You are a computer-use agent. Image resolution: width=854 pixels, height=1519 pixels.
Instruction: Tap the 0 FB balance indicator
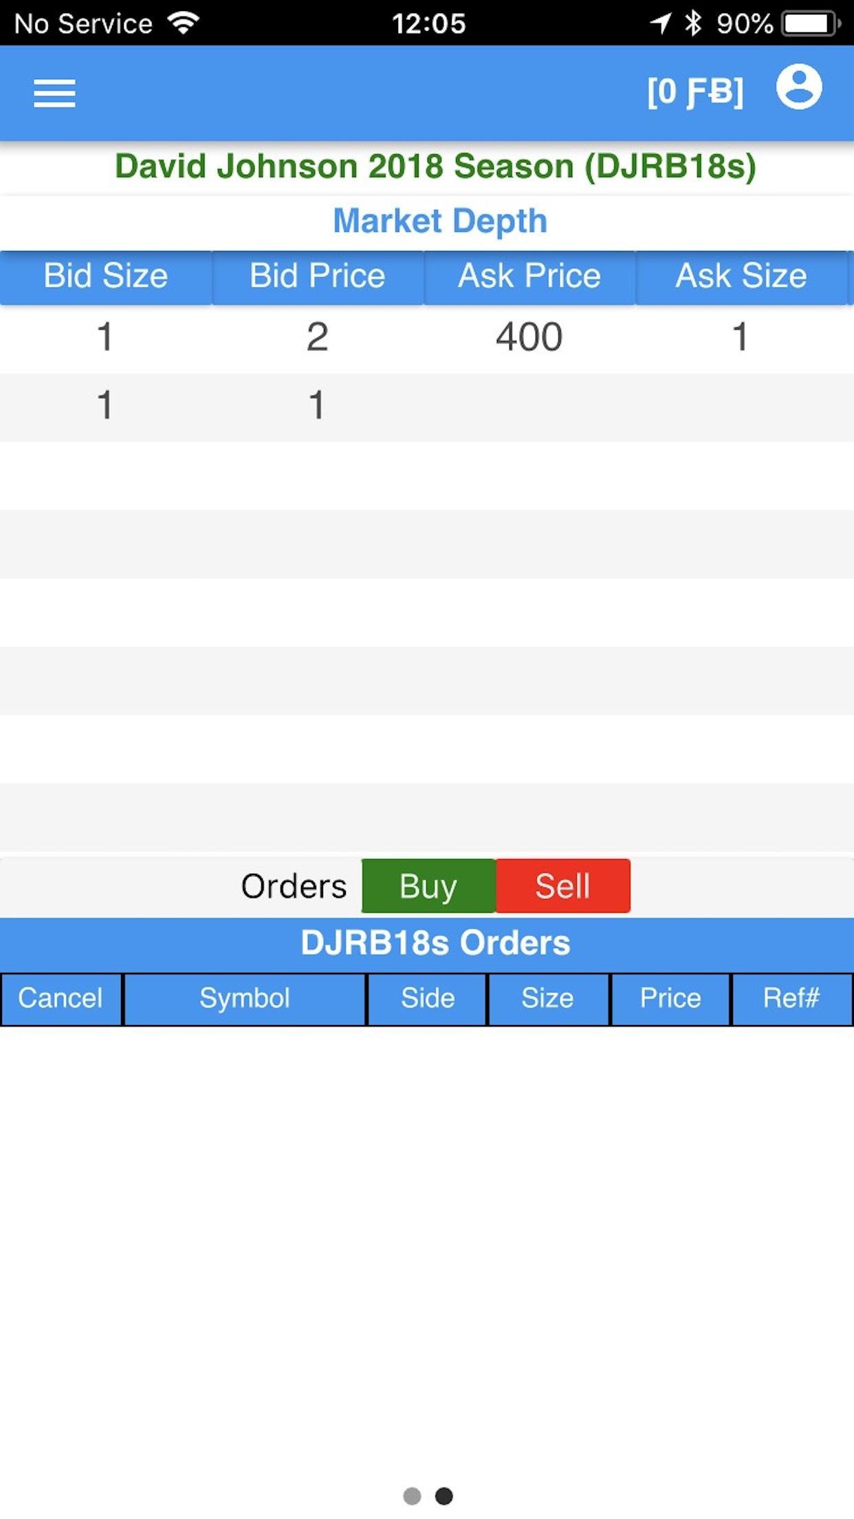point(695,91)
